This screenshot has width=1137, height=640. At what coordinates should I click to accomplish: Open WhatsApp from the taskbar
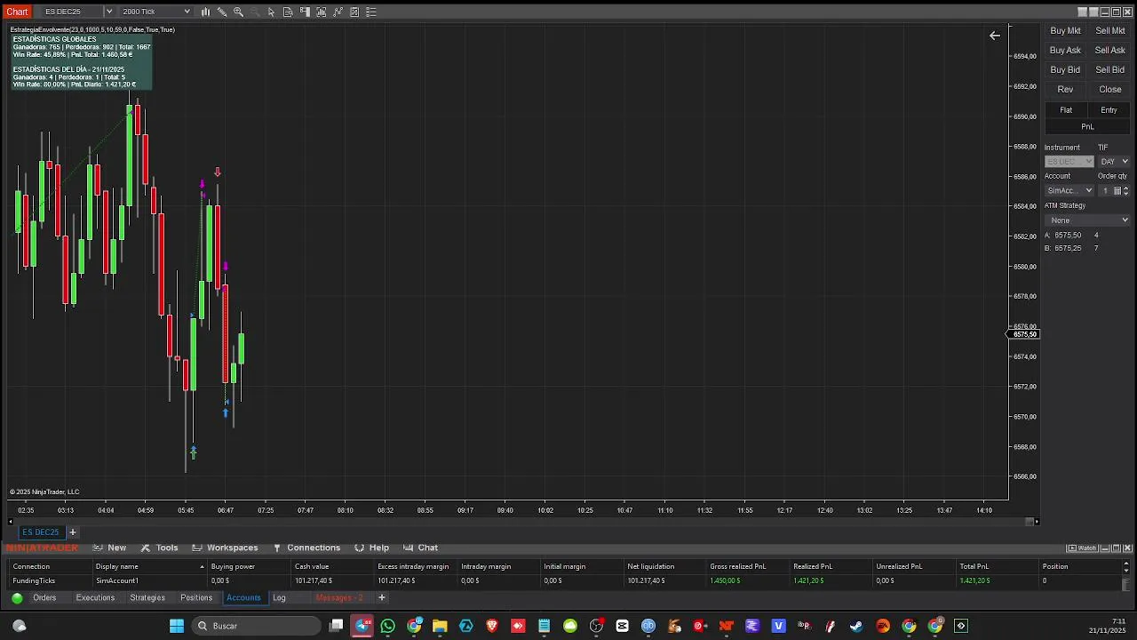(387, 626)
